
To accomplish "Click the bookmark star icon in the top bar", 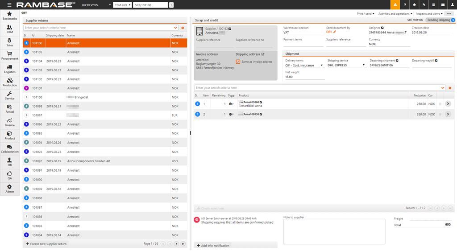I will (x=414, y=5).
